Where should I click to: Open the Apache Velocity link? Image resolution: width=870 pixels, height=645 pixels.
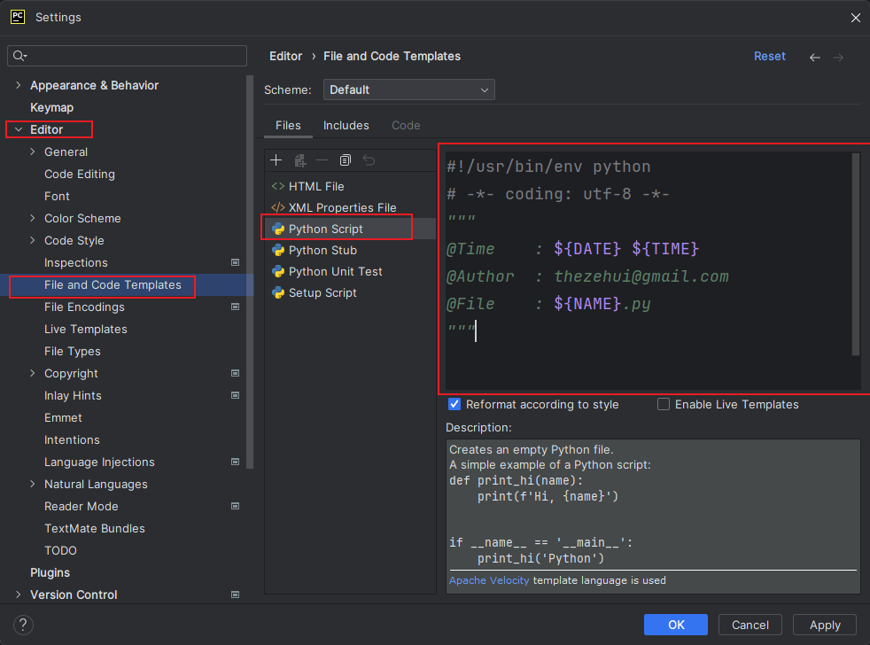coord(489,581)
